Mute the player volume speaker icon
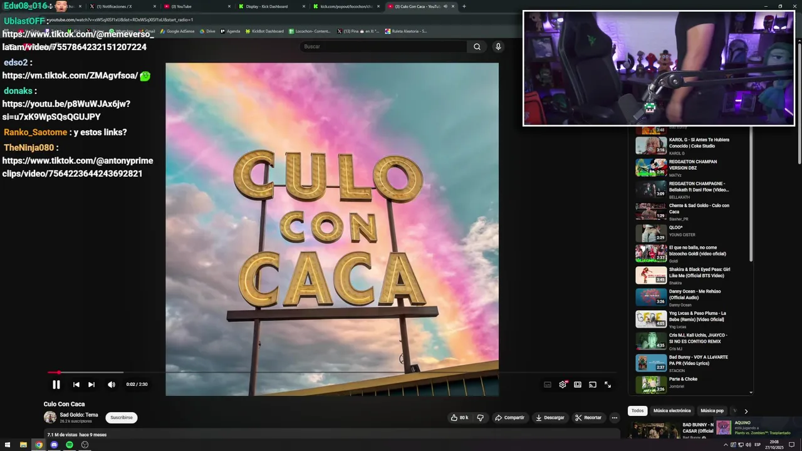 [x=112, y=385]
